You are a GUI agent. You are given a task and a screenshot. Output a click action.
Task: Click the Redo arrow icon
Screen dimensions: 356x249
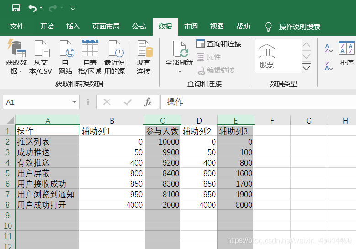point(53,8)
